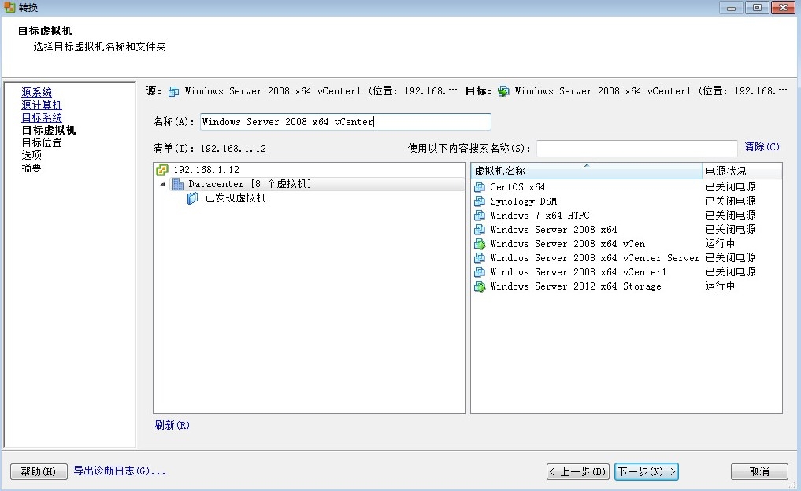Sort by 电源状况 column header
The image size is (801, 491).
click(742, 171)
